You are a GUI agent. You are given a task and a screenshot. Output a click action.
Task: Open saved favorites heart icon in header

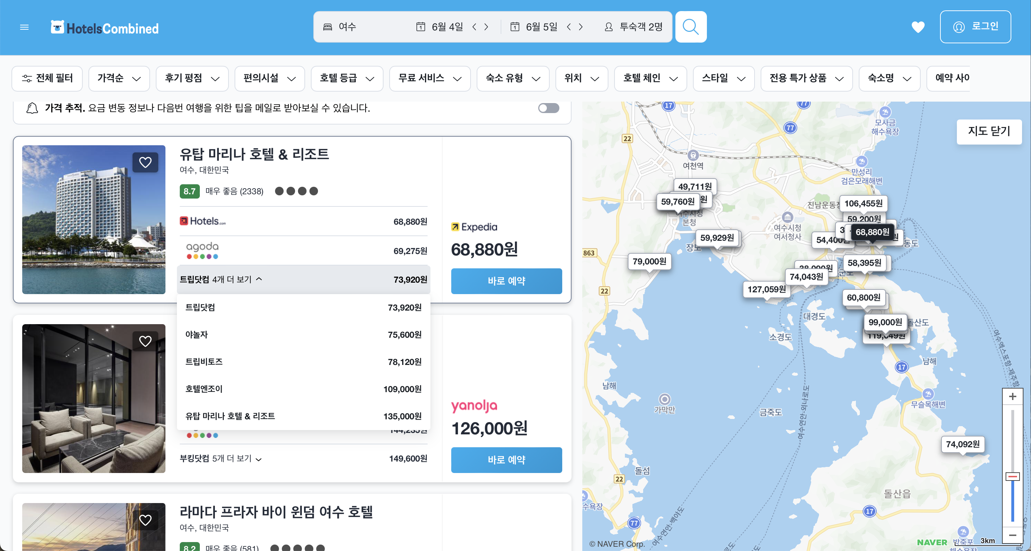[x=918, y=27]
